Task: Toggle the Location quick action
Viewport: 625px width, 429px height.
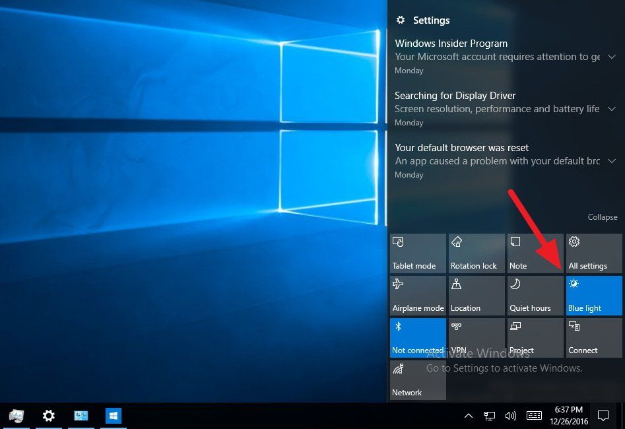Action: point(477,296)
